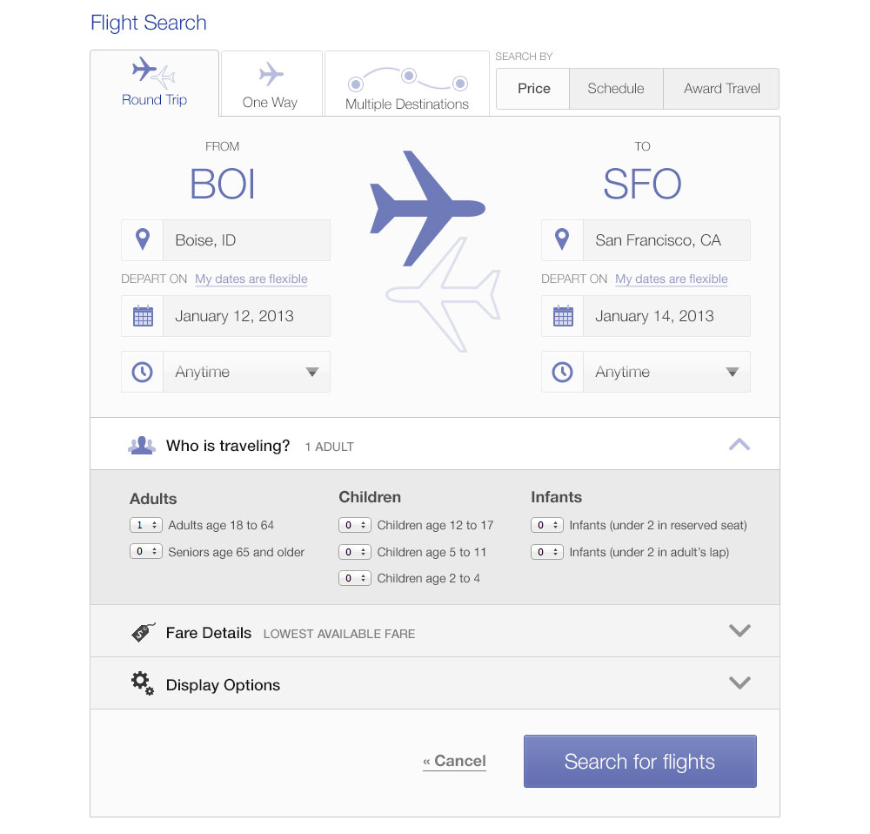The image size is (870, 834).
Task: Expand the Display Options section
Action: click(x=739, y=683)
